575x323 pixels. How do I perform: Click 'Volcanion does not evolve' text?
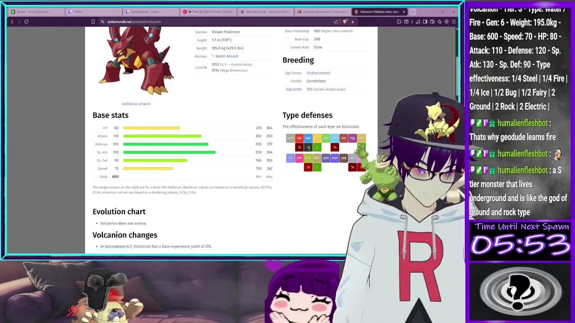point(124,223)
